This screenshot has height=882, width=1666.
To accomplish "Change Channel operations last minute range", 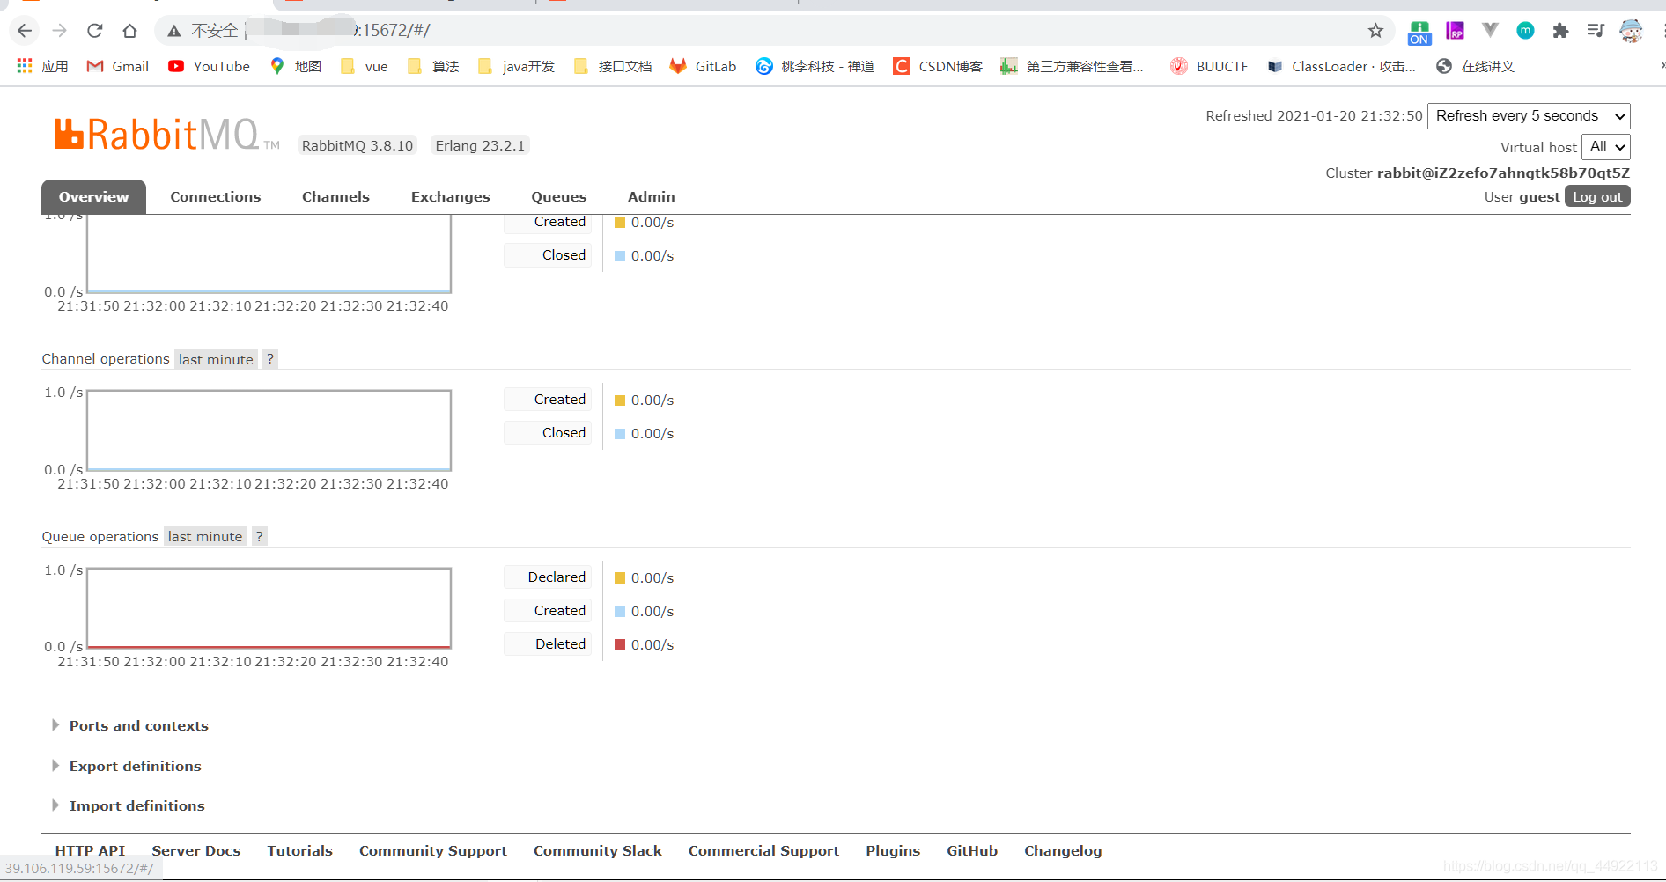I will pos(216,359).
